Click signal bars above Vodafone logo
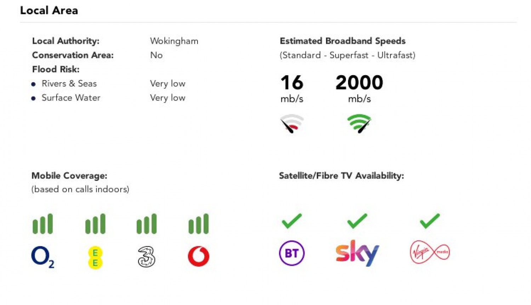Viewport: 531px width, 305px height. (x=199, y=224)
